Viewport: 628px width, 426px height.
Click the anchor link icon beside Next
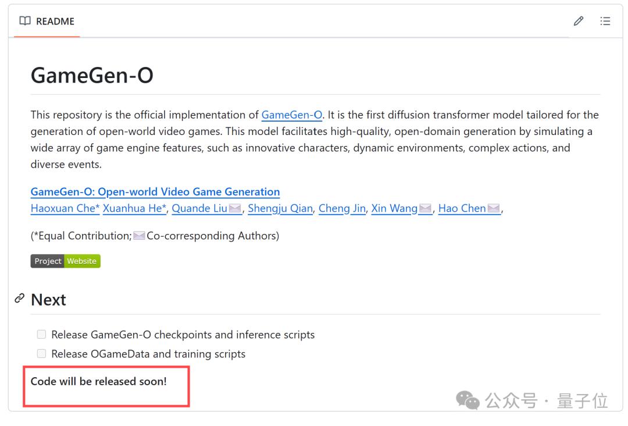coord(20,299)
